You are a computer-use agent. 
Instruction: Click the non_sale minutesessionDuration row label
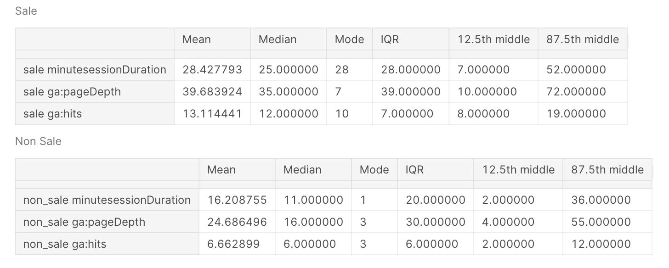pyautogui.click(x=107, y=200)
